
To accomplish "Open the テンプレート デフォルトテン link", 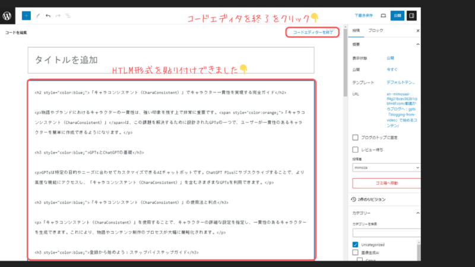I will 400,82.
